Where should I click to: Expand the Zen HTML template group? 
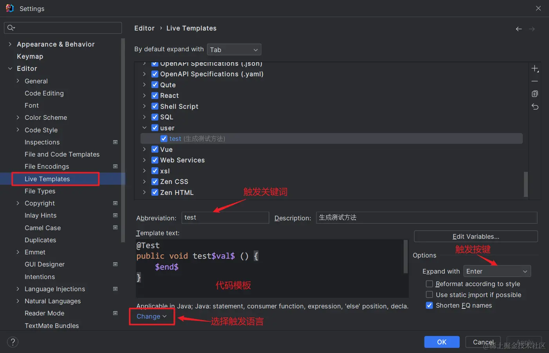[144, 193]
